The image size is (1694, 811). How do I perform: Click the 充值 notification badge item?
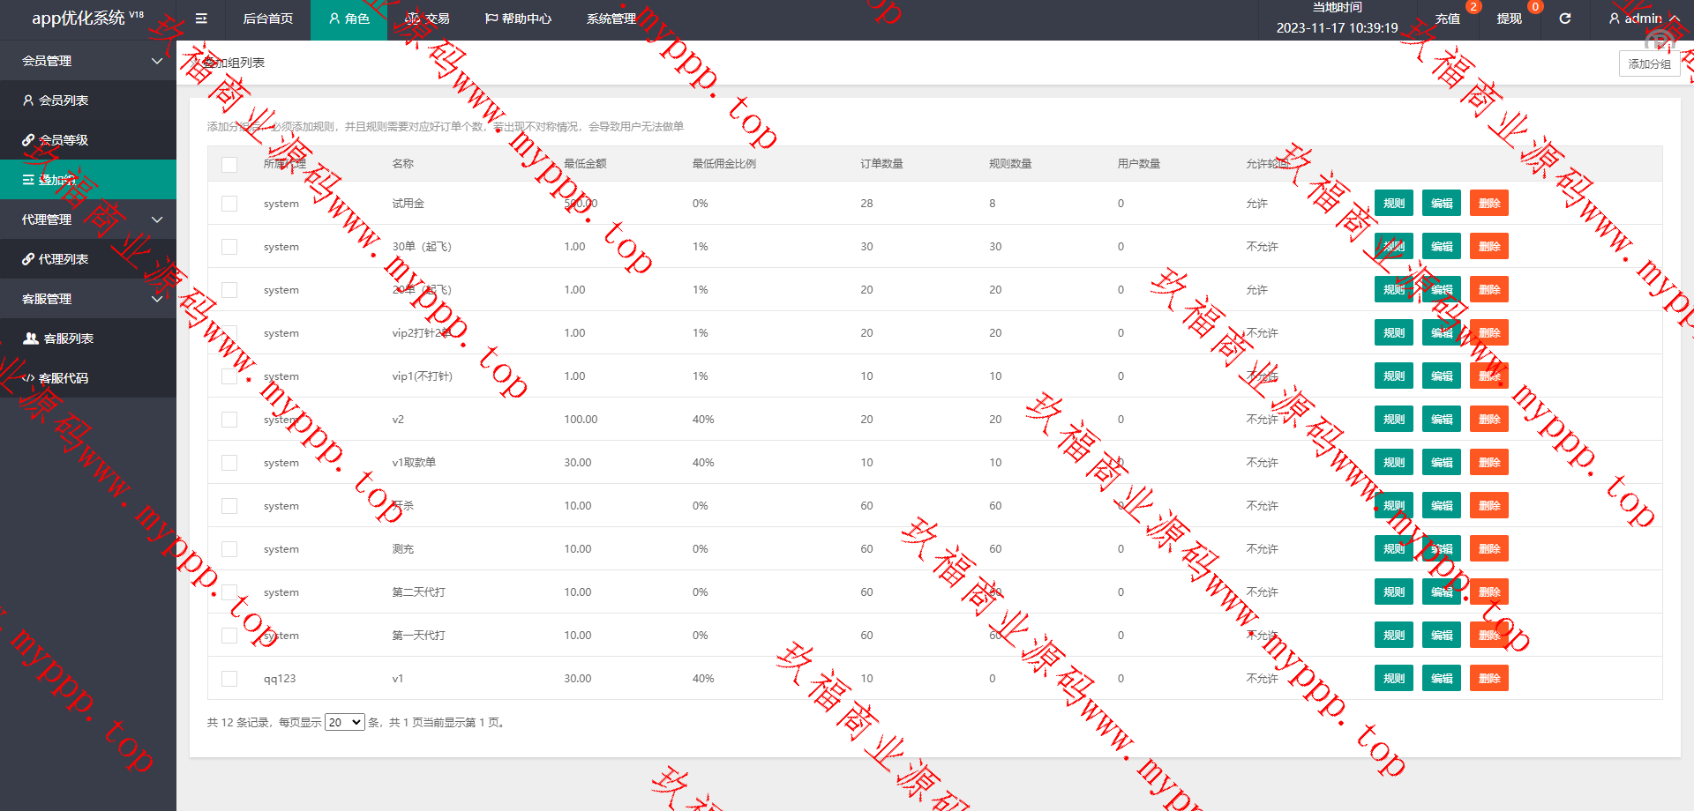[x=1448, y=19]
